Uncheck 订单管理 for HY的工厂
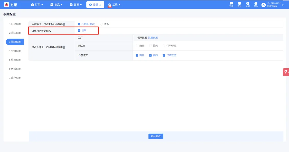This screenshot has width=289, height=152. tap(164, 55)
